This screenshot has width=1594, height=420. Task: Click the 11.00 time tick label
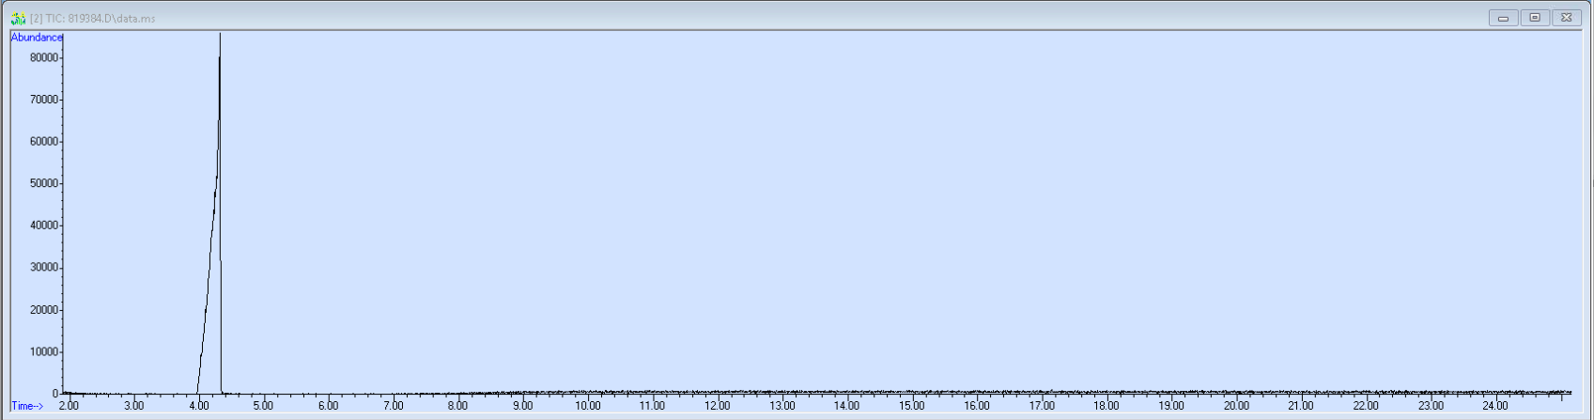(653, 406)
